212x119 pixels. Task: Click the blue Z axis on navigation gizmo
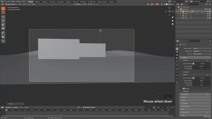(x=169, y=8)
